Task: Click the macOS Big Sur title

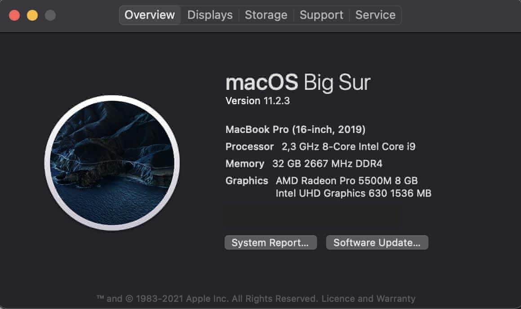Action: [x=298, y=83]
